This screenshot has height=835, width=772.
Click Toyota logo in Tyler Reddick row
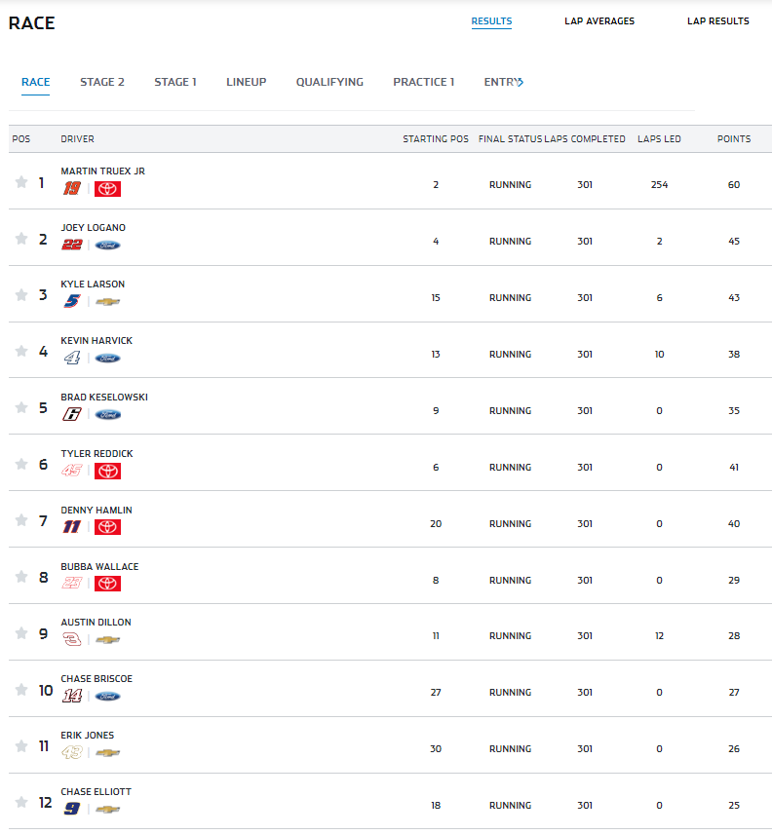(x=107, y=471)
